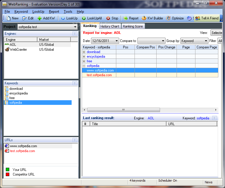Select the test.softpedia.com table row

pos(150,75)
